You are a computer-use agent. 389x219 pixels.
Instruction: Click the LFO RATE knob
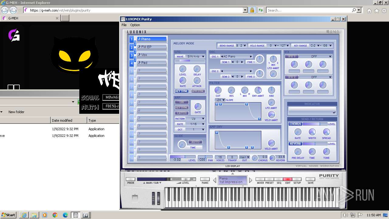click(183, 80)
